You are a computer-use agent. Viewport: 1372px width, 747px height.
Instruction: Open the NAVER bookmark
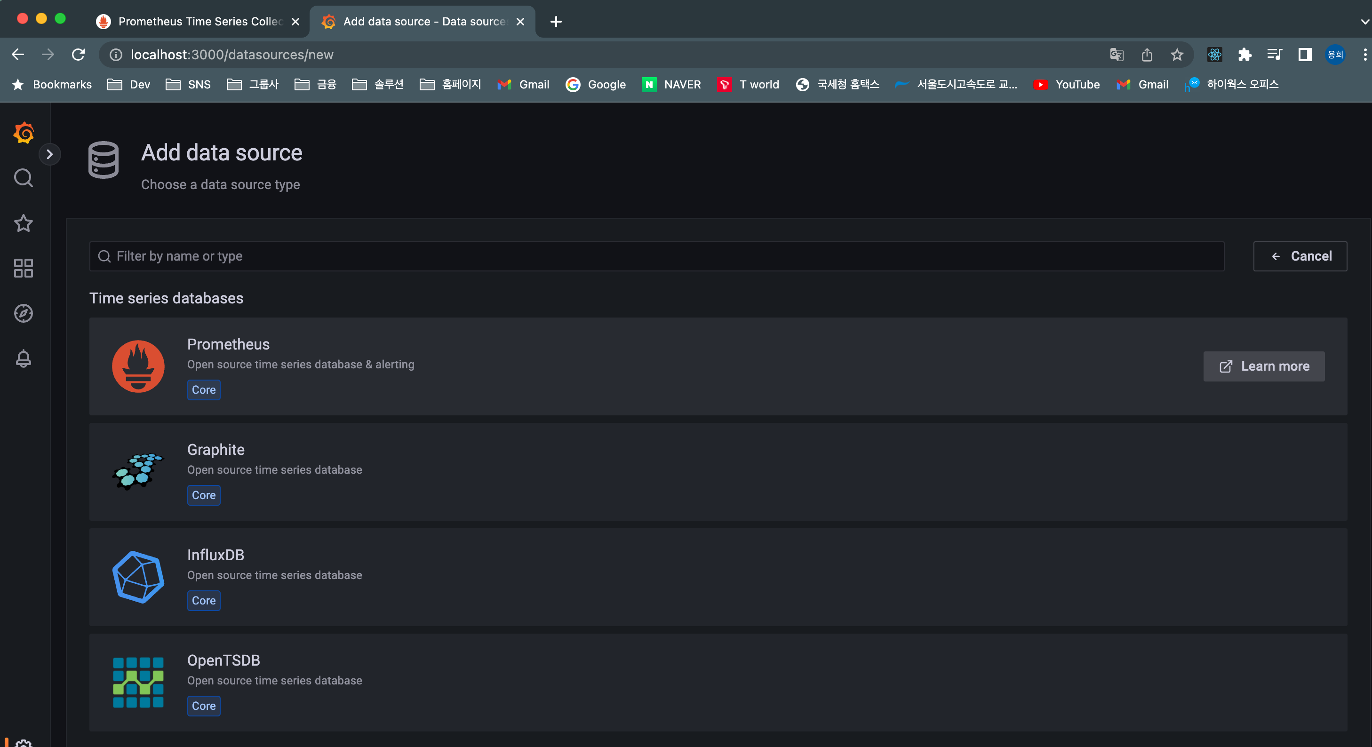point(671,85)
